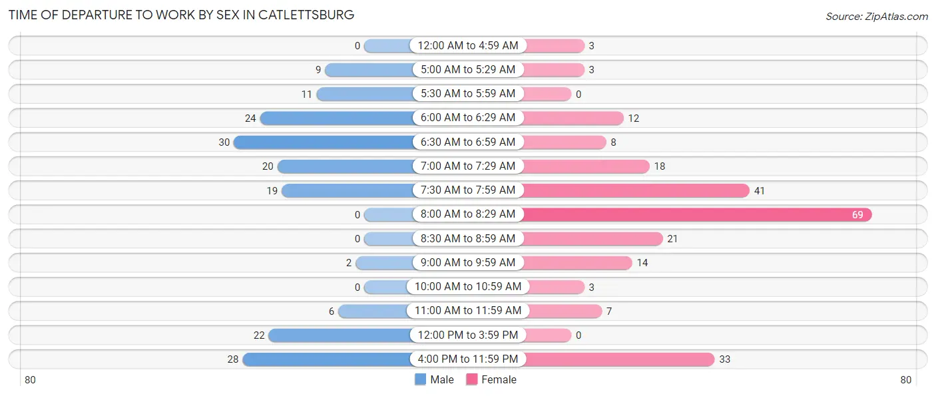
Task: Select the male bar labeled 24
Action: click(337, 118)
